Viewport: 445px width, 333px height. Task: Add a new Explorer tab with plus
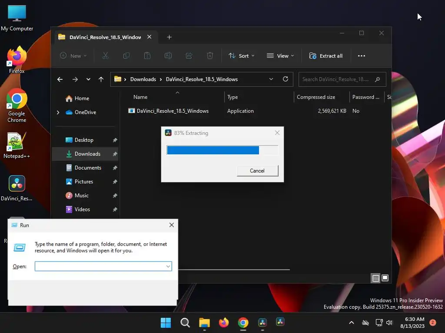[169, 37]
